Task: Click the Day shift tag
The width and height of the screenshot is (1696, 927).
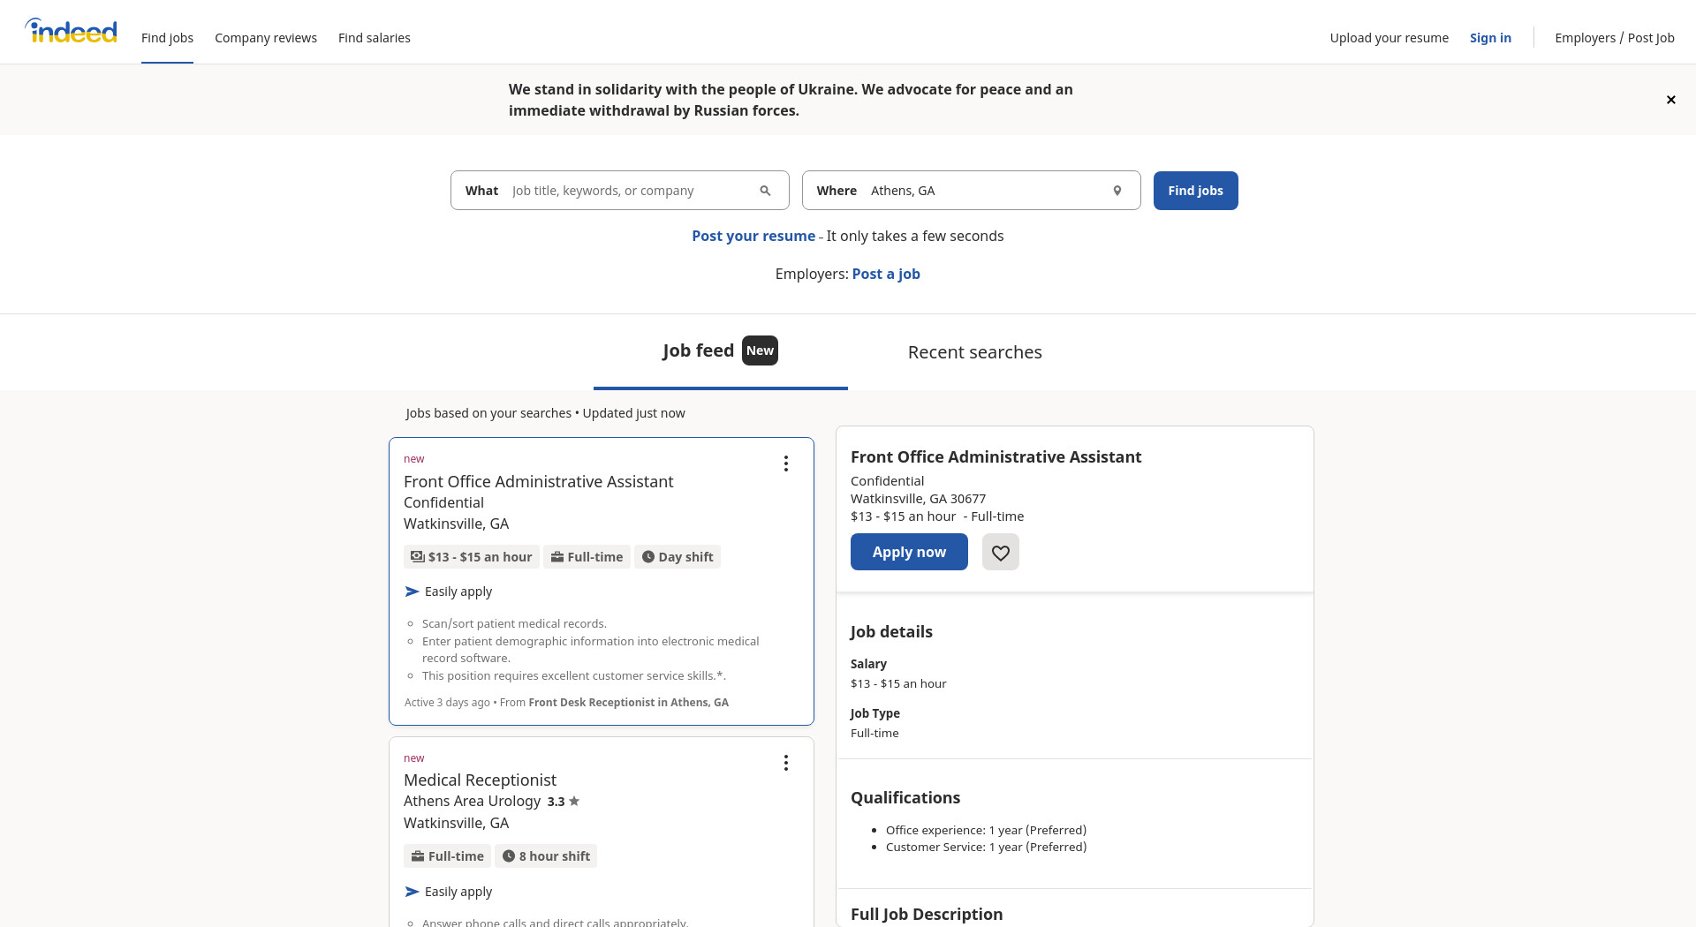Action: pos(678,557)
